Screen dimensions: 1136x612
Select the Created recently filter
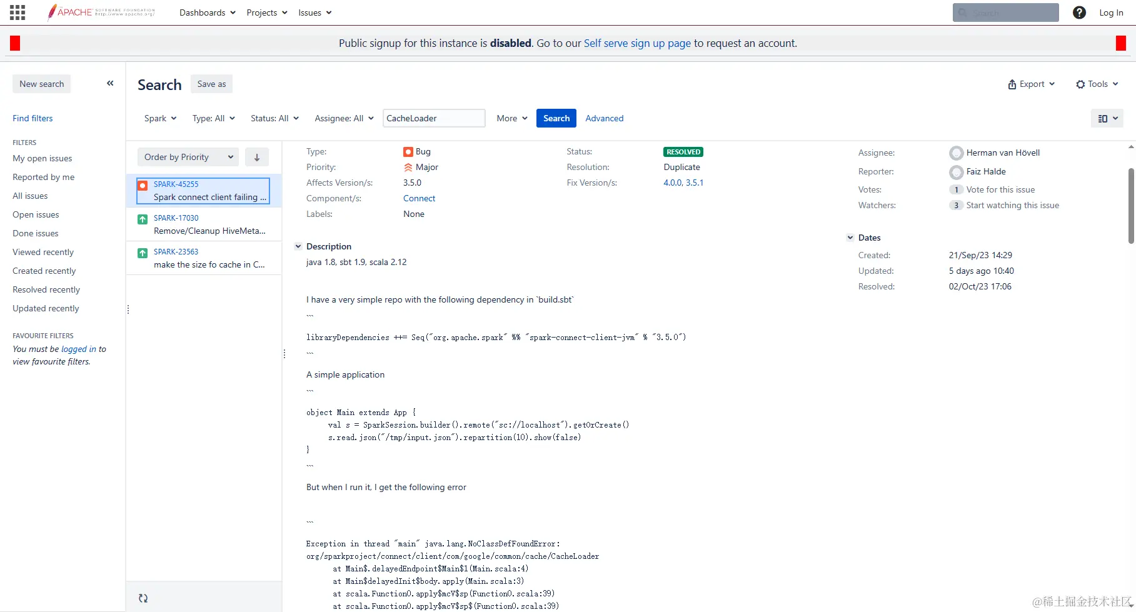pyautogui.click(x=44, y=271)
